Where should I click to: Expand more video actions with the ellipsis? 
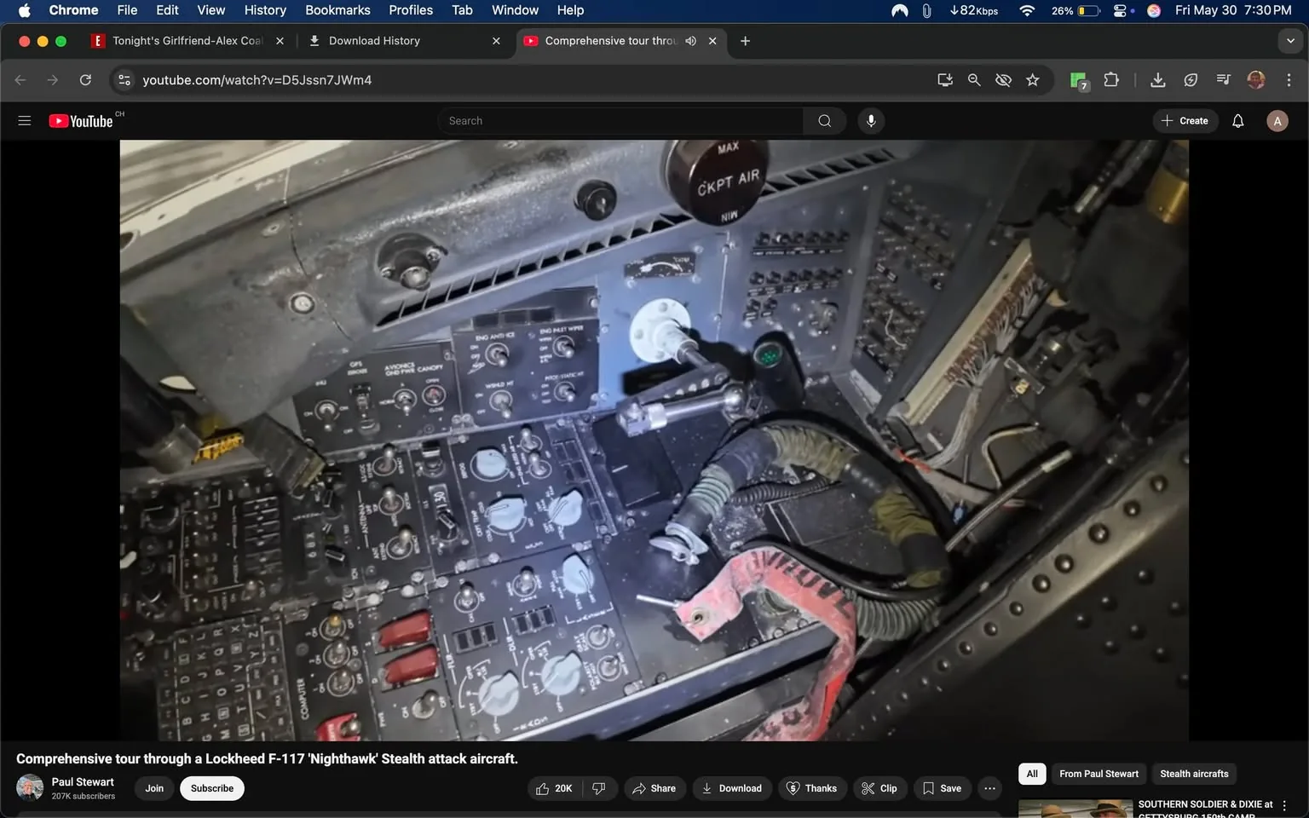pyautogui.click(x=989, y=788)
